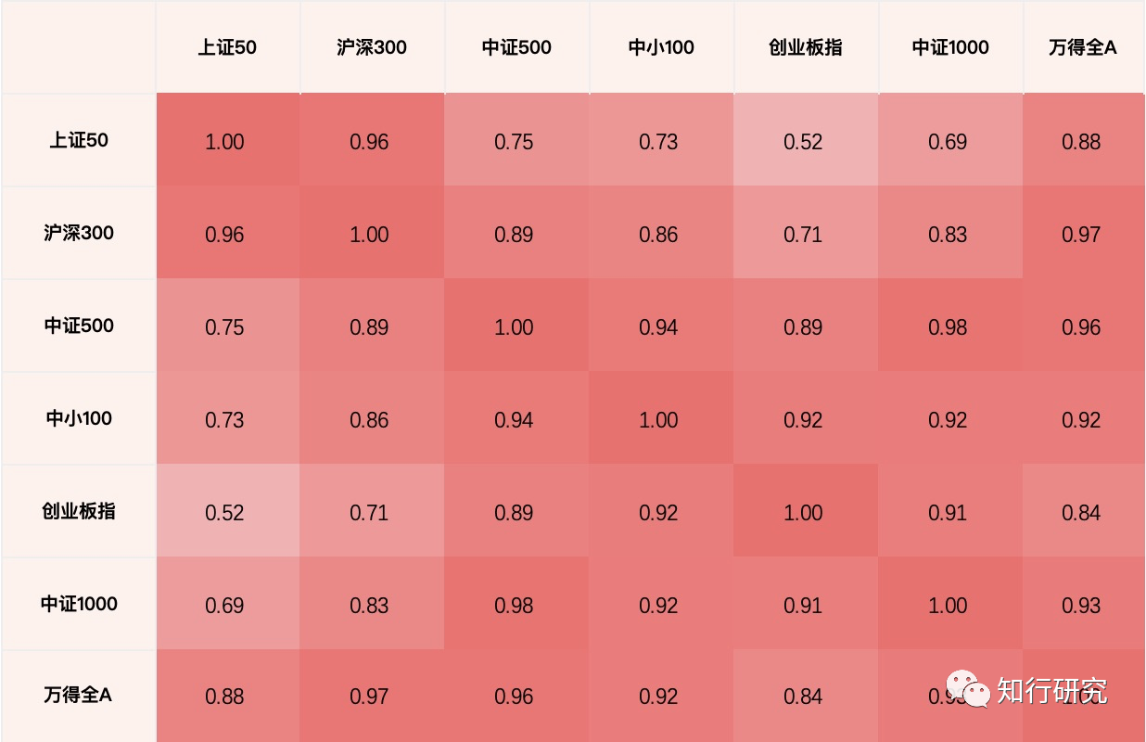This screenshot has width=1146, height=742.
Task: Select the 上证50 column header
Action: click(227, 47)
